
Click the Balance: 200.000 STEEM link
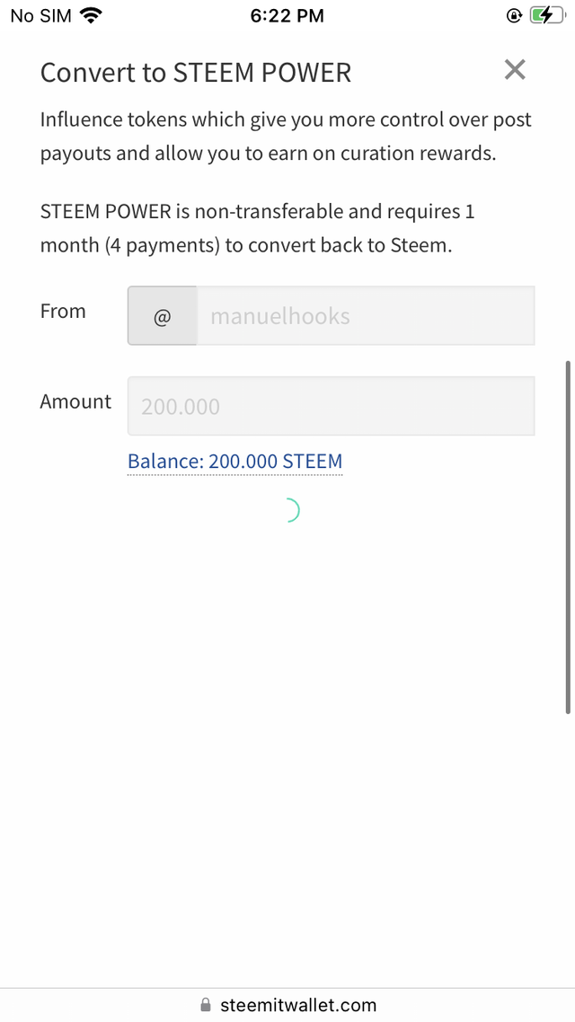tap(234, 462)
